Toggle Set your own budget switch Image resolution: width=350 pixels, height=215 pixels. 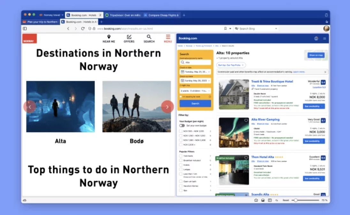[x=182, y=126]
